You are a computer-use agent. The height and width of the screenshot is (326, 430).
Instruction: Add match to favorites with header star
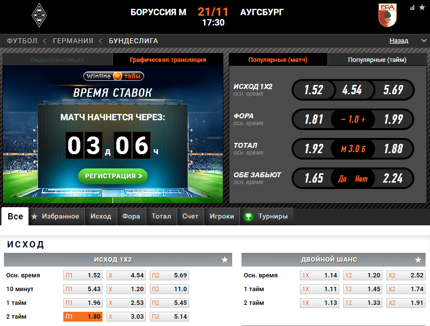tap(422, 8)
